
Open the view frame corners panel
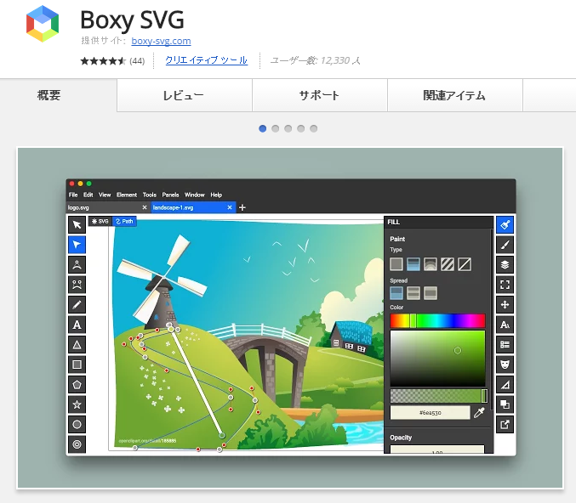pyautogui.click(x=505, y=285)
